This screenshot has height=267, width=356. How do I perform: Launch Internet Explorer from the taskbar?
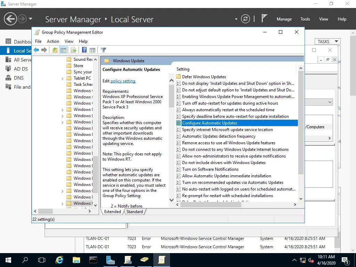pyautogui.click(x=59, y=260)
